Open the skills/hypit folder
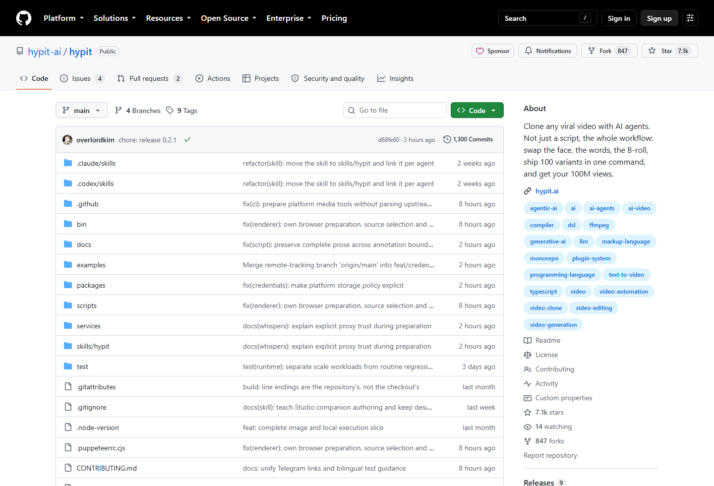The height and width of the screenshot is (486, 714). 93,346
